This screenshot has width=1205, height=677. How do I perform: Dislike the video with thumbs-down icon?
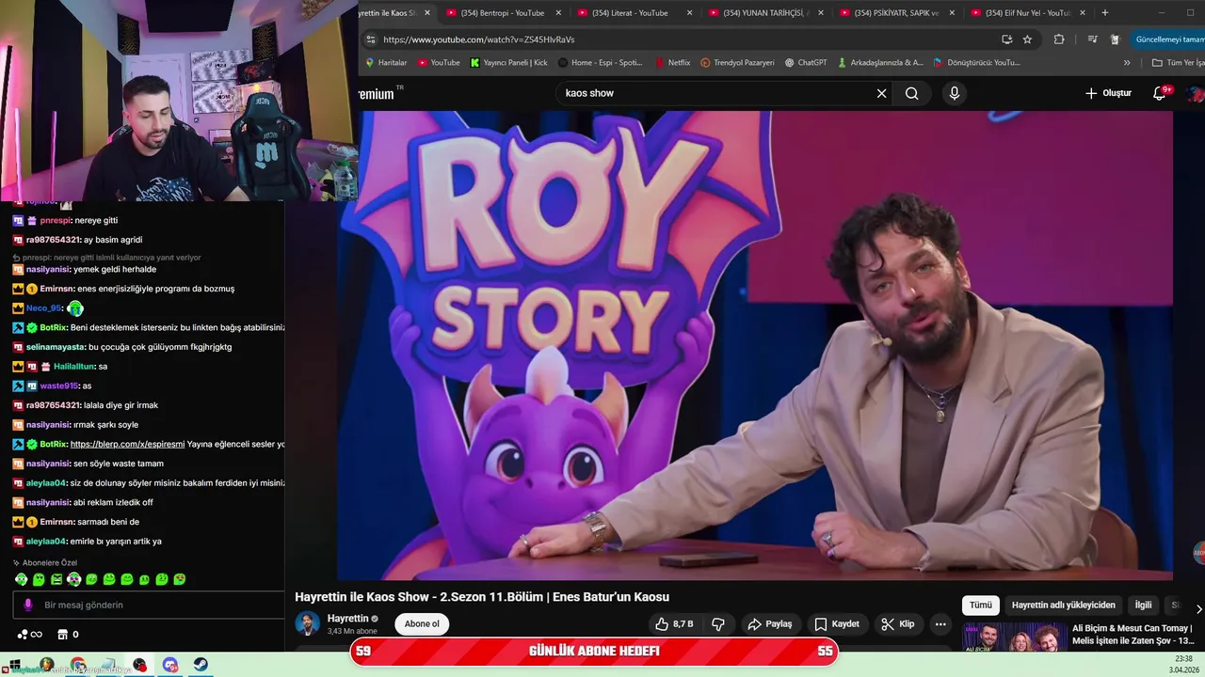(717, 623)
